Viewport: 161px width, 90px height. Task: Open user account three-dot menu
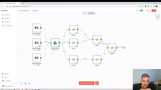(14, 86)
